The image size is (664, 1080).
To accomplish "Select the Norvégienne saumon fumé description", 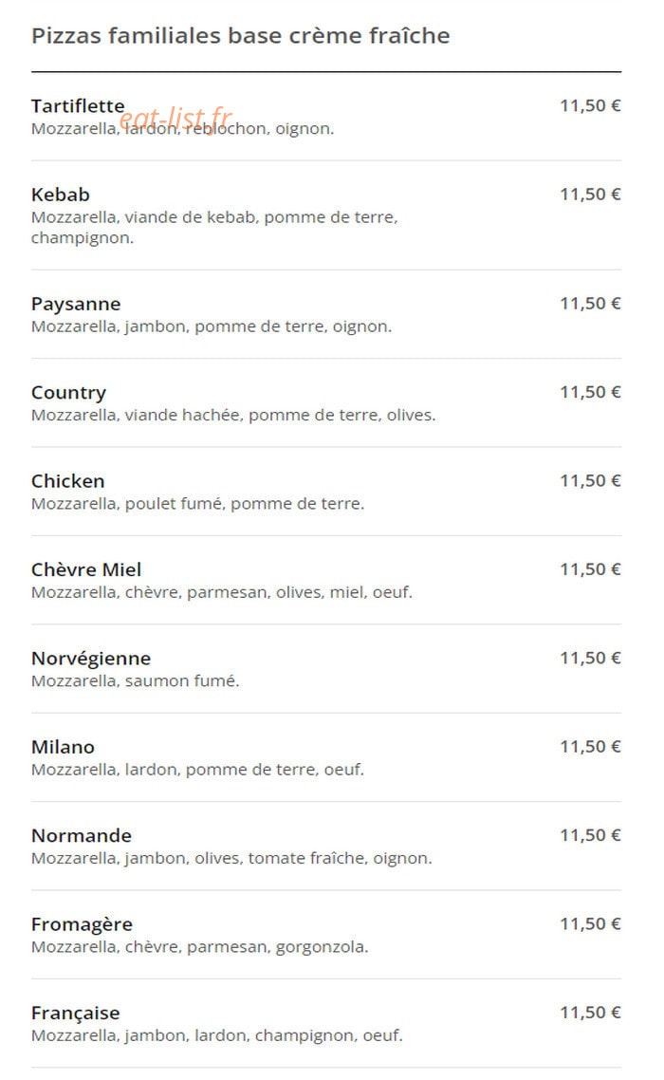I will coord(135,681).
